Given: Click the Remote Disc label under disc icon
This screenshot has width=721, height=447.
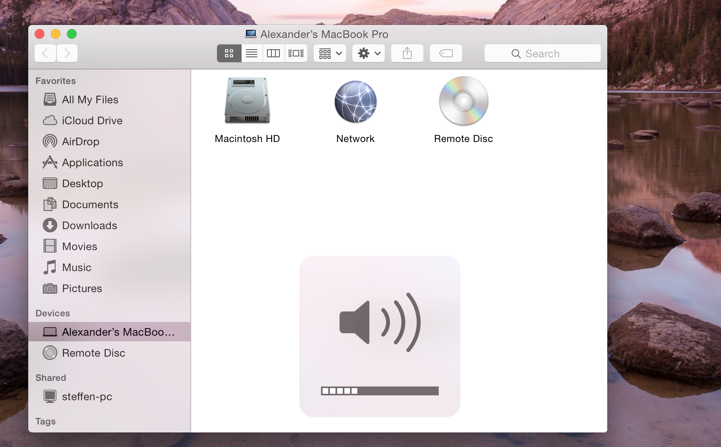Looking at the screenshot, I should 464,139.
